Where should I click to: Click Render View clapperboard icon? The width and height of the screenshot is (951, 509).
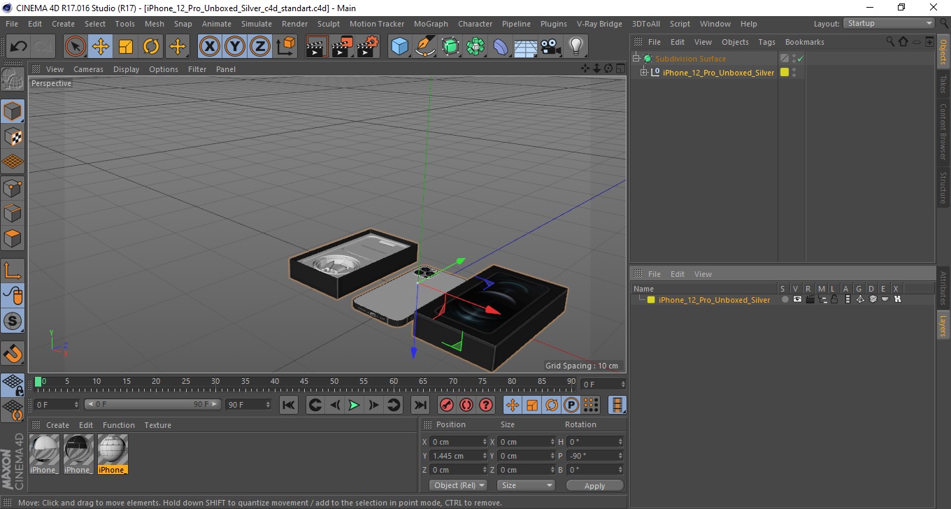[317, 47]
